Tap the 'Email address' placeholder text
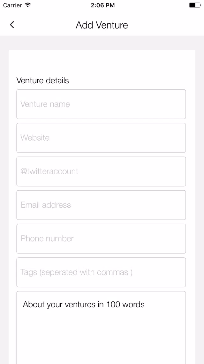This screenshot has width=204, height=364. point(46,205)
